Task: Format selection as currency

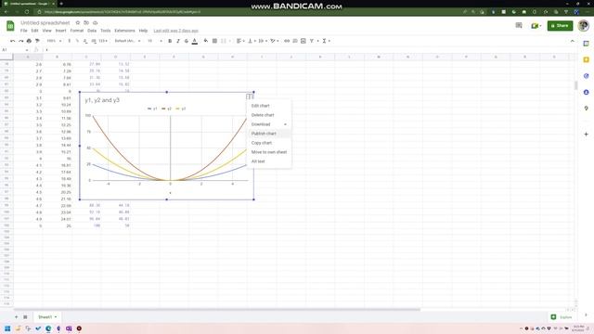Action: (70, 41)
